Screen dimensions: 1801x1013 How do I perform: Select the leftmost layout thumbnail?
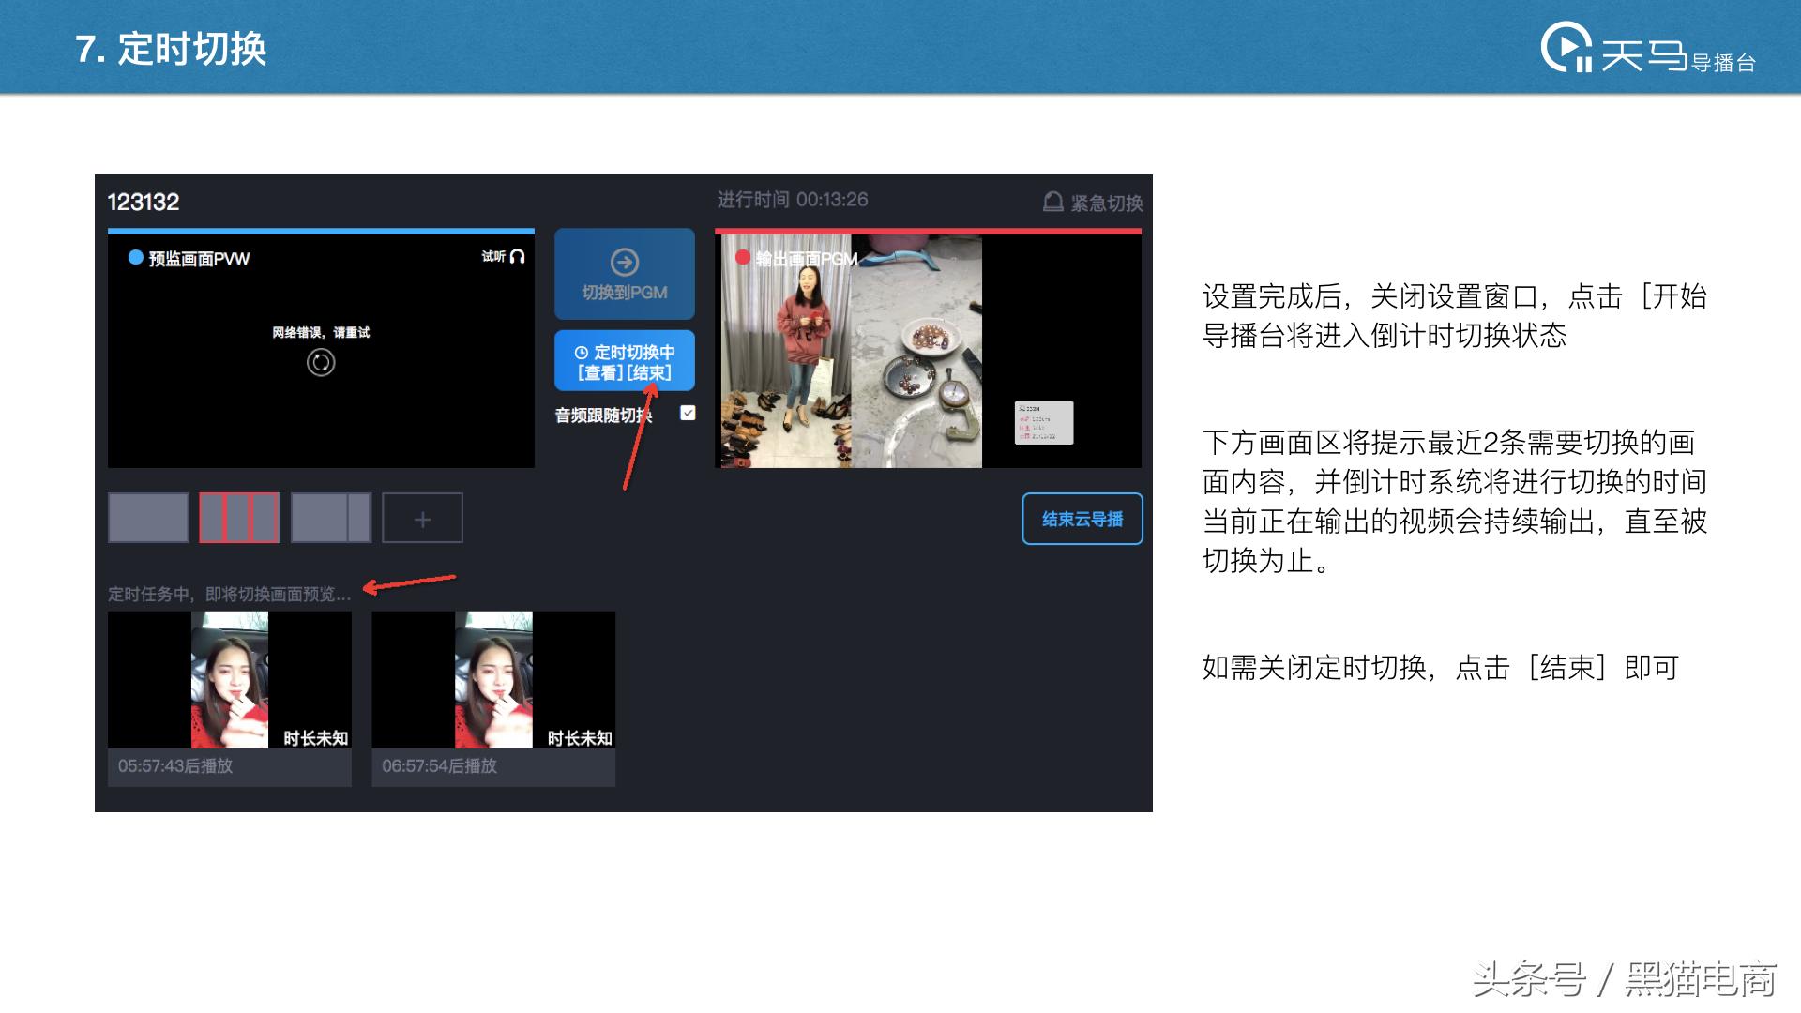147,517
